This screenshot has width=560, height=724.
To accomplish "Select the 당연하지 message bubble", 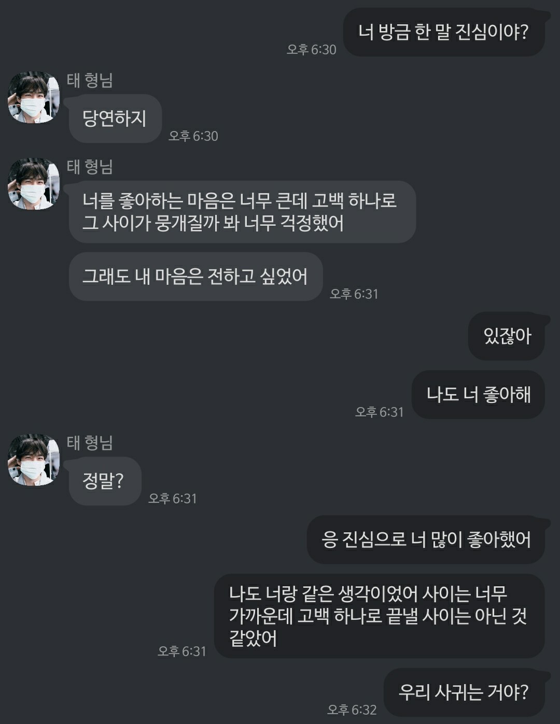I will (115, 119).
